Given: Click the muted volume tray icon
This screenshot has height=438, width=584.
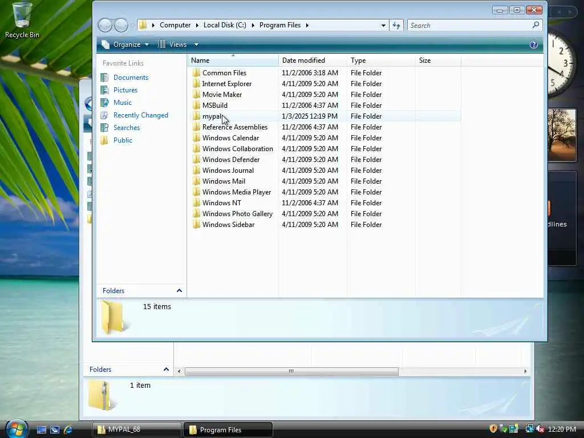Looking at the screenshot, I should tap(540, 429).
